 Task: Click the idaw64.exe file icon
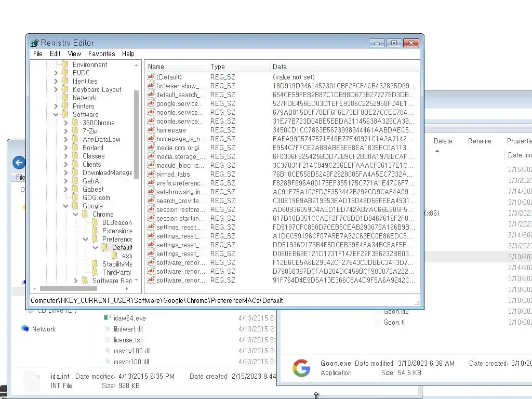[x=108, y=318]
